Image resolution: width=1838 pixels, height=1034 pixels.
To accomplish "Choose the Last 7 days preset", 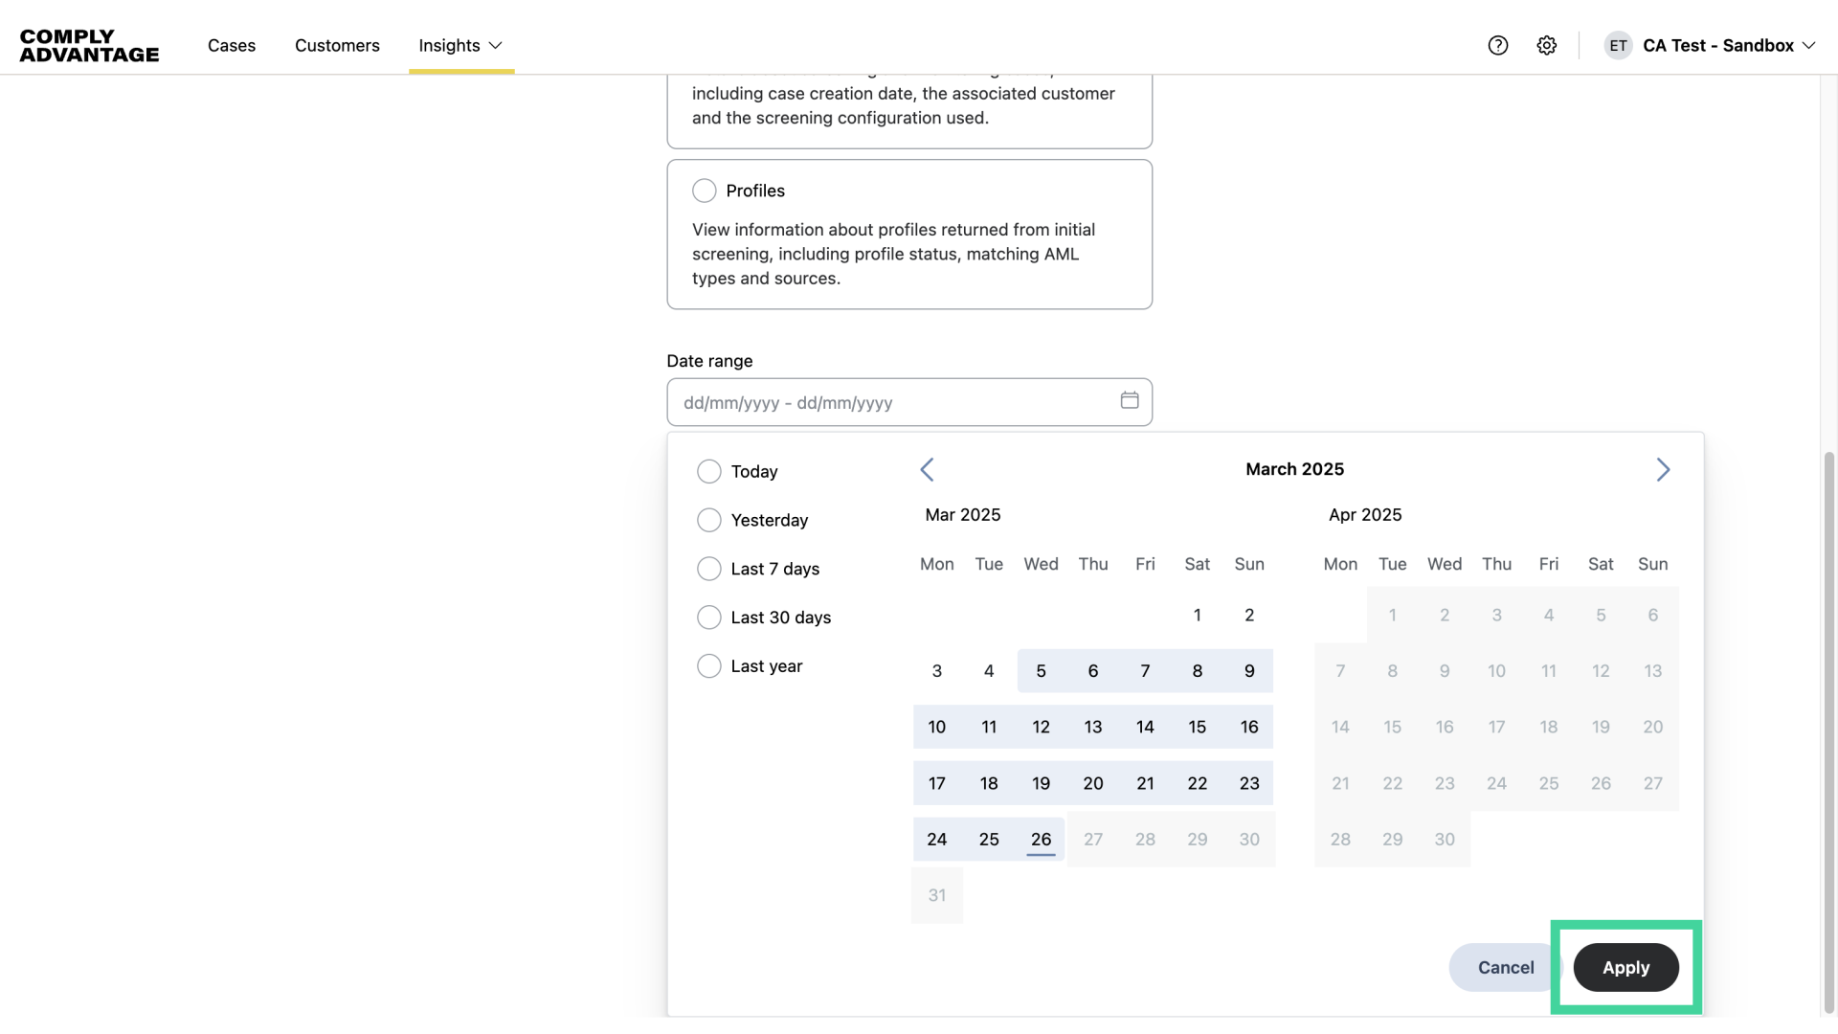I will pos(709,569).
